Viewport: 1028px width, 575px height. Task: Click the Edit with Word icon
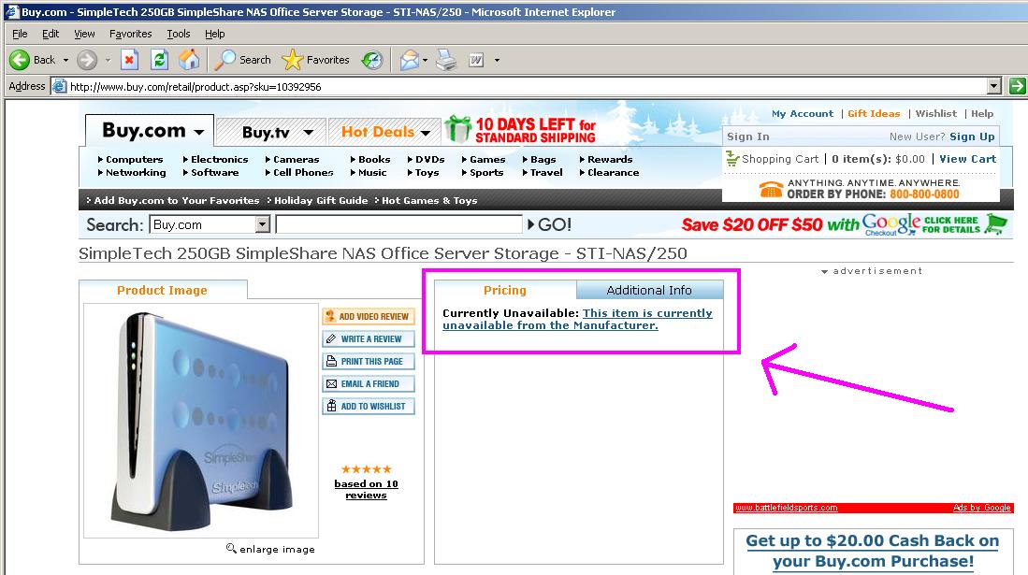[x=476, y=60]
